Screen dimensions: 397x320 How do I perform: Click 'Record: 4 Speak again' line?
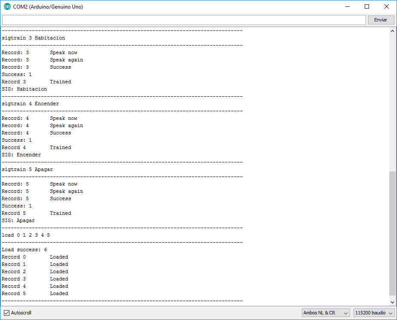click(x=43, y=125)
